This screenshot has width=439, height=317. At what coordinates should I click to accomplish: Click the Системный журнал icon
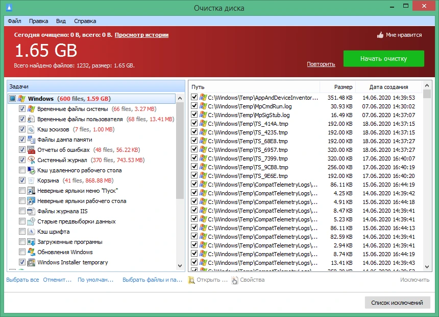(x=31, y=160)
